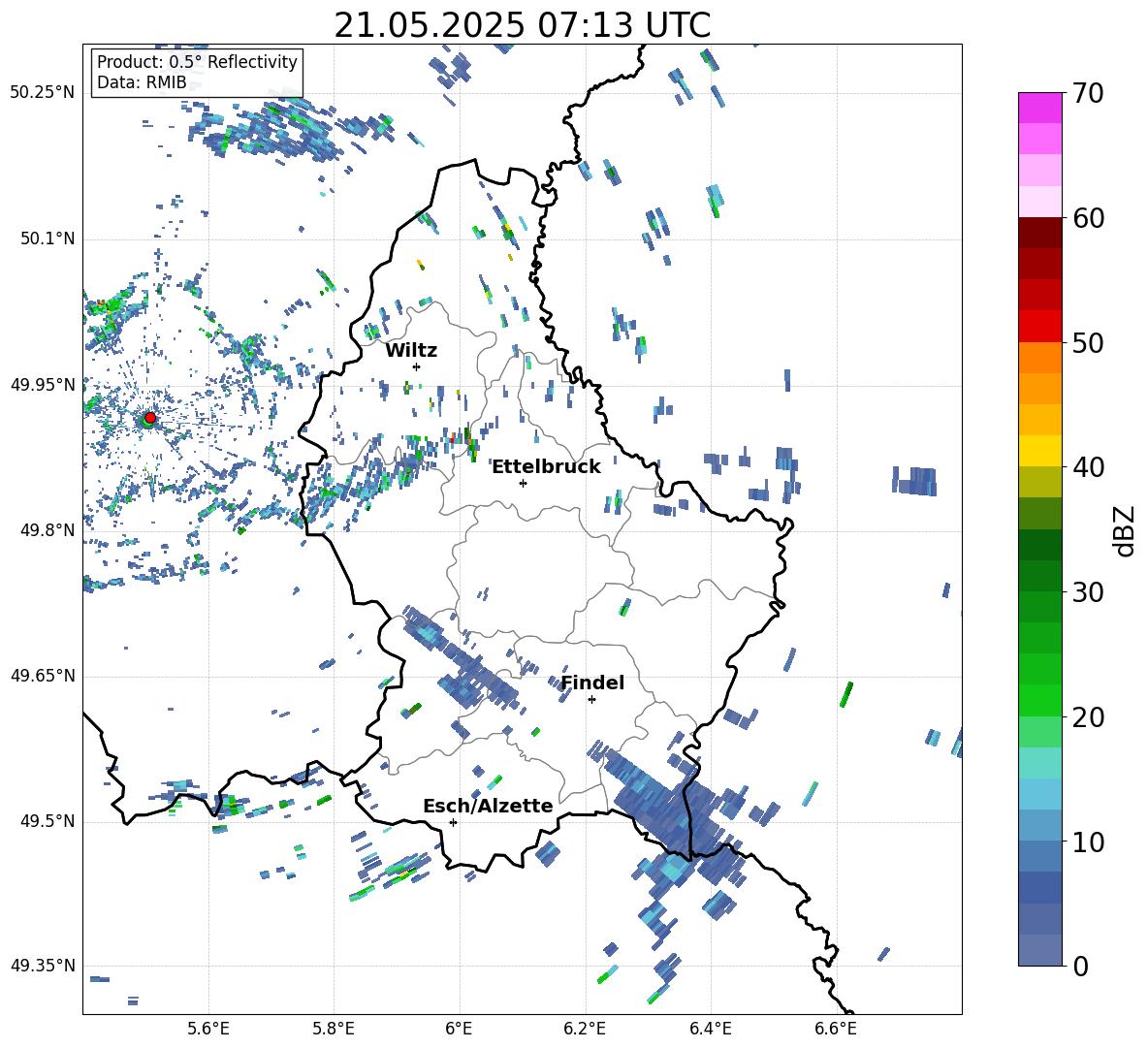The height and width of the screenshot is (1048, 1148).
Task: Click the colorbar tick value 30
Action: point(1088,592)
